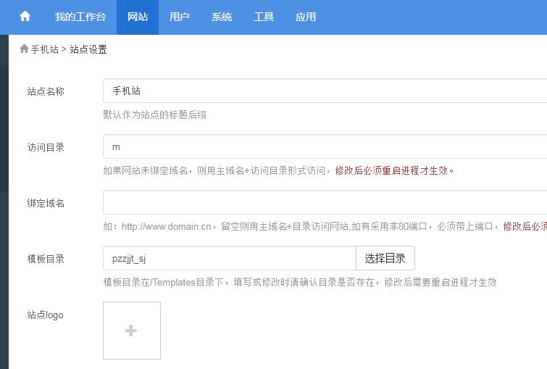
Task: Click the 站点设置 breadcrumb text
Action: [88, 49]
